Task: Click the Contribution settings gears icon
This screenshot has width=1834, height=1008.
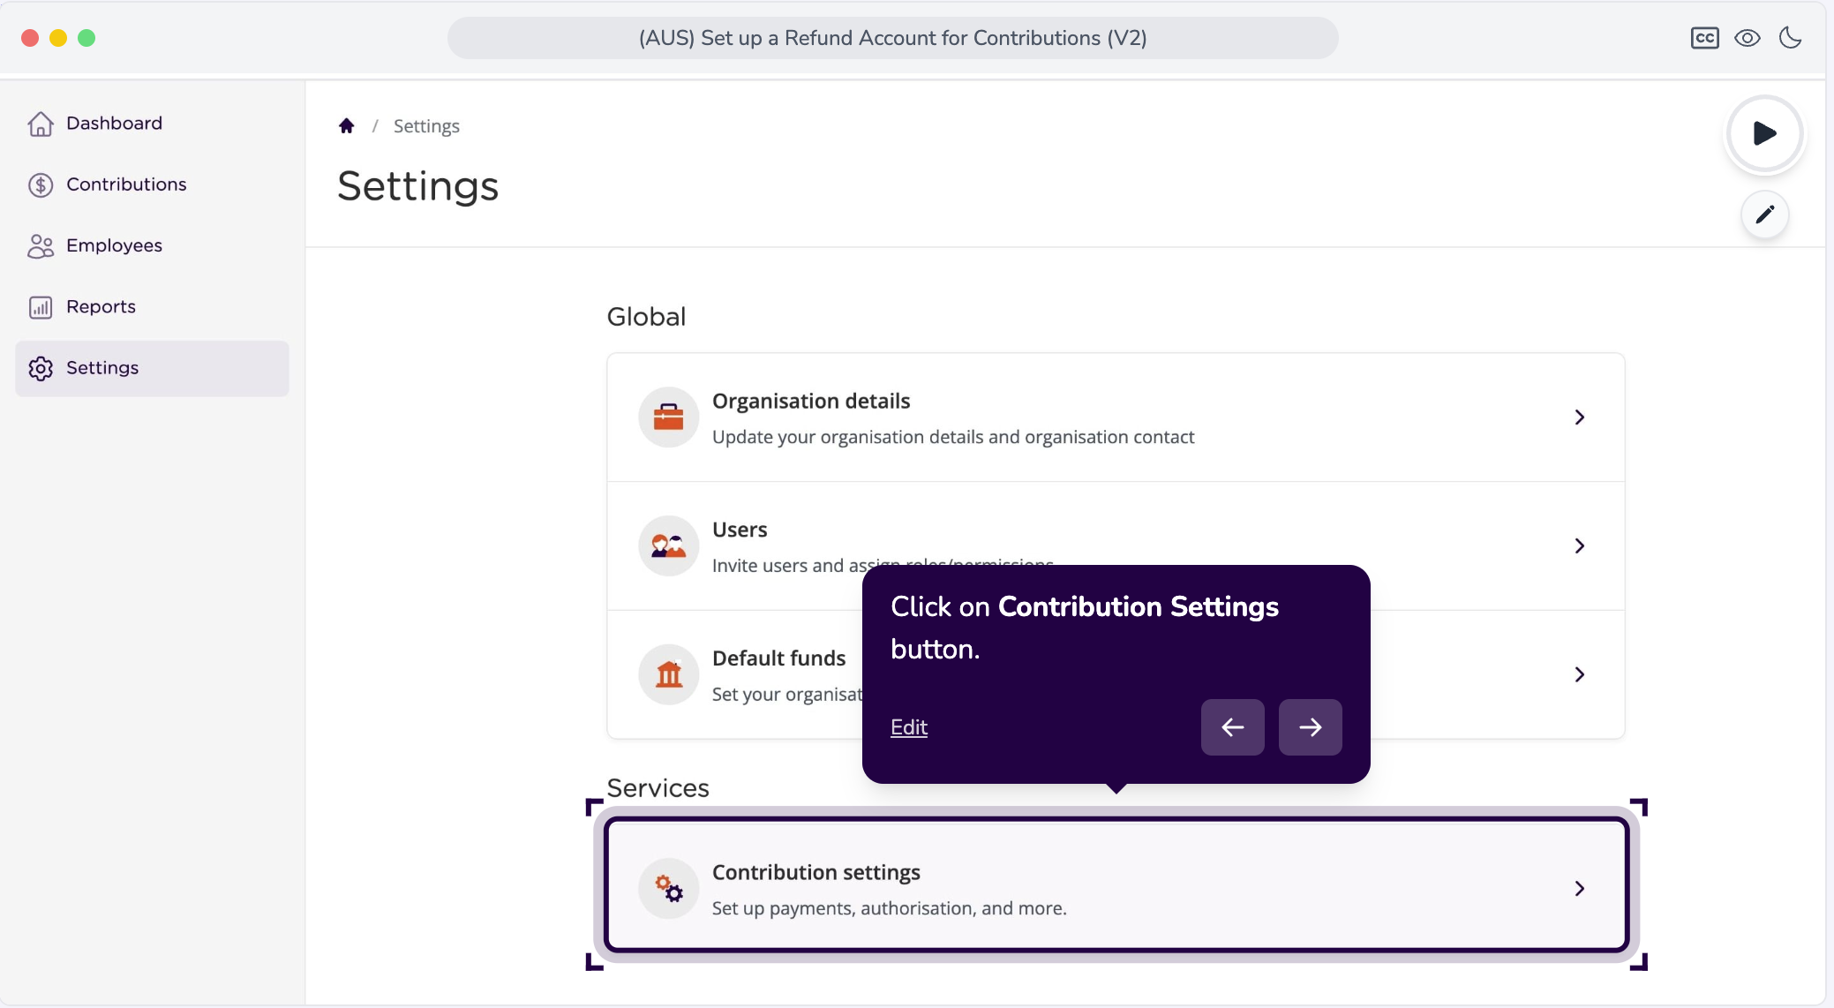Action: point(668,889)
